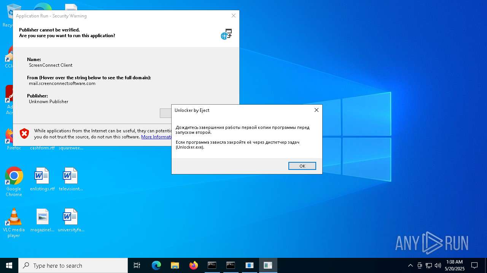
Task: Close the Application Run Security Warning window
Action: [234, 16]
